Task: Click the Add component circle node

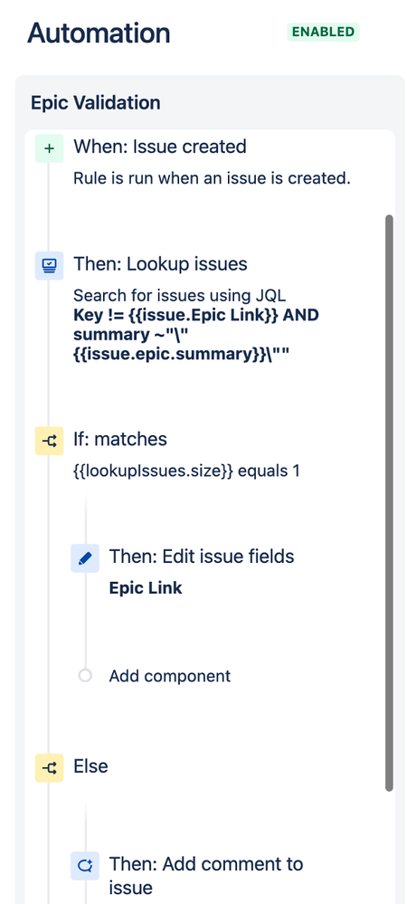Action: [85, 675]
